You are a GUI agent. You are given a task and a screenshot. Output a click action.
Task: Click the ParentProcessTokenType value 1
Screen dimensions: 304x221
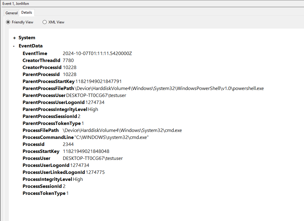pos(83,123)
